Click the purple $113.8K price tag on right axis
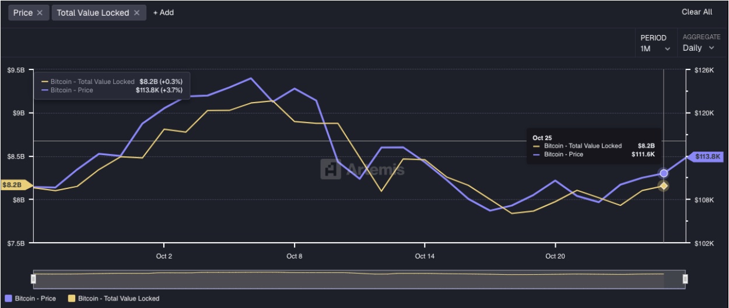This screenshot has width=729, height=308. pos(707,157)
